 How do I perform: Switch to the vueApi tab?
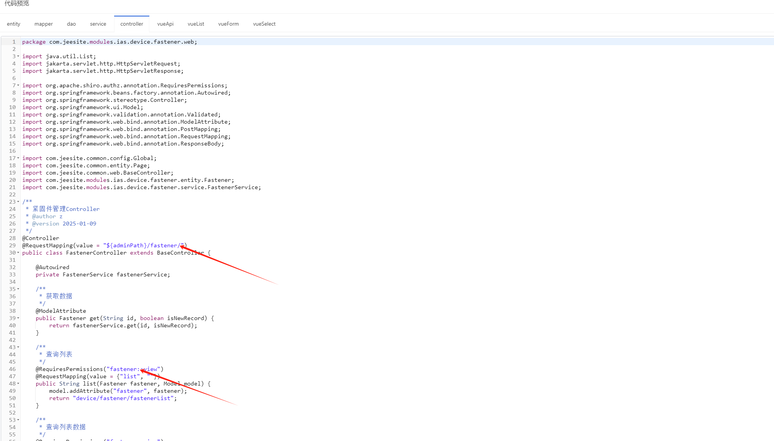click(x=165, y=24)
